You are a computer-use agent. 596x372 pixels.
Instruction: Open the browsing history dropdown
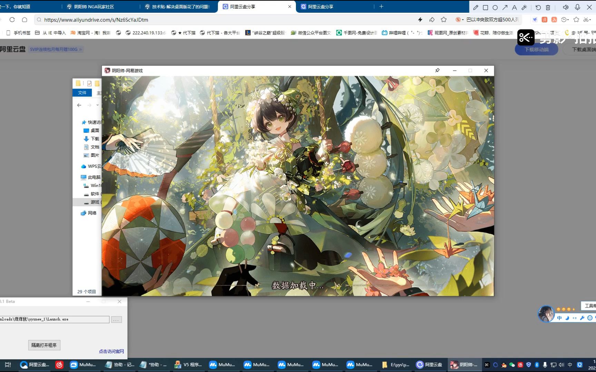pos(565,20)
